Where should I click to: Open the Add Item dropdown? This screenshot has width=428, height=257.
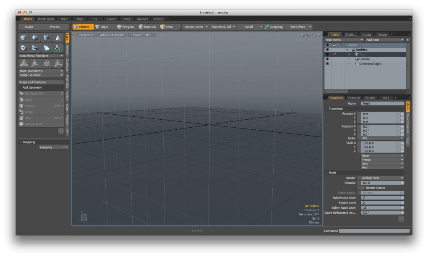385,40
